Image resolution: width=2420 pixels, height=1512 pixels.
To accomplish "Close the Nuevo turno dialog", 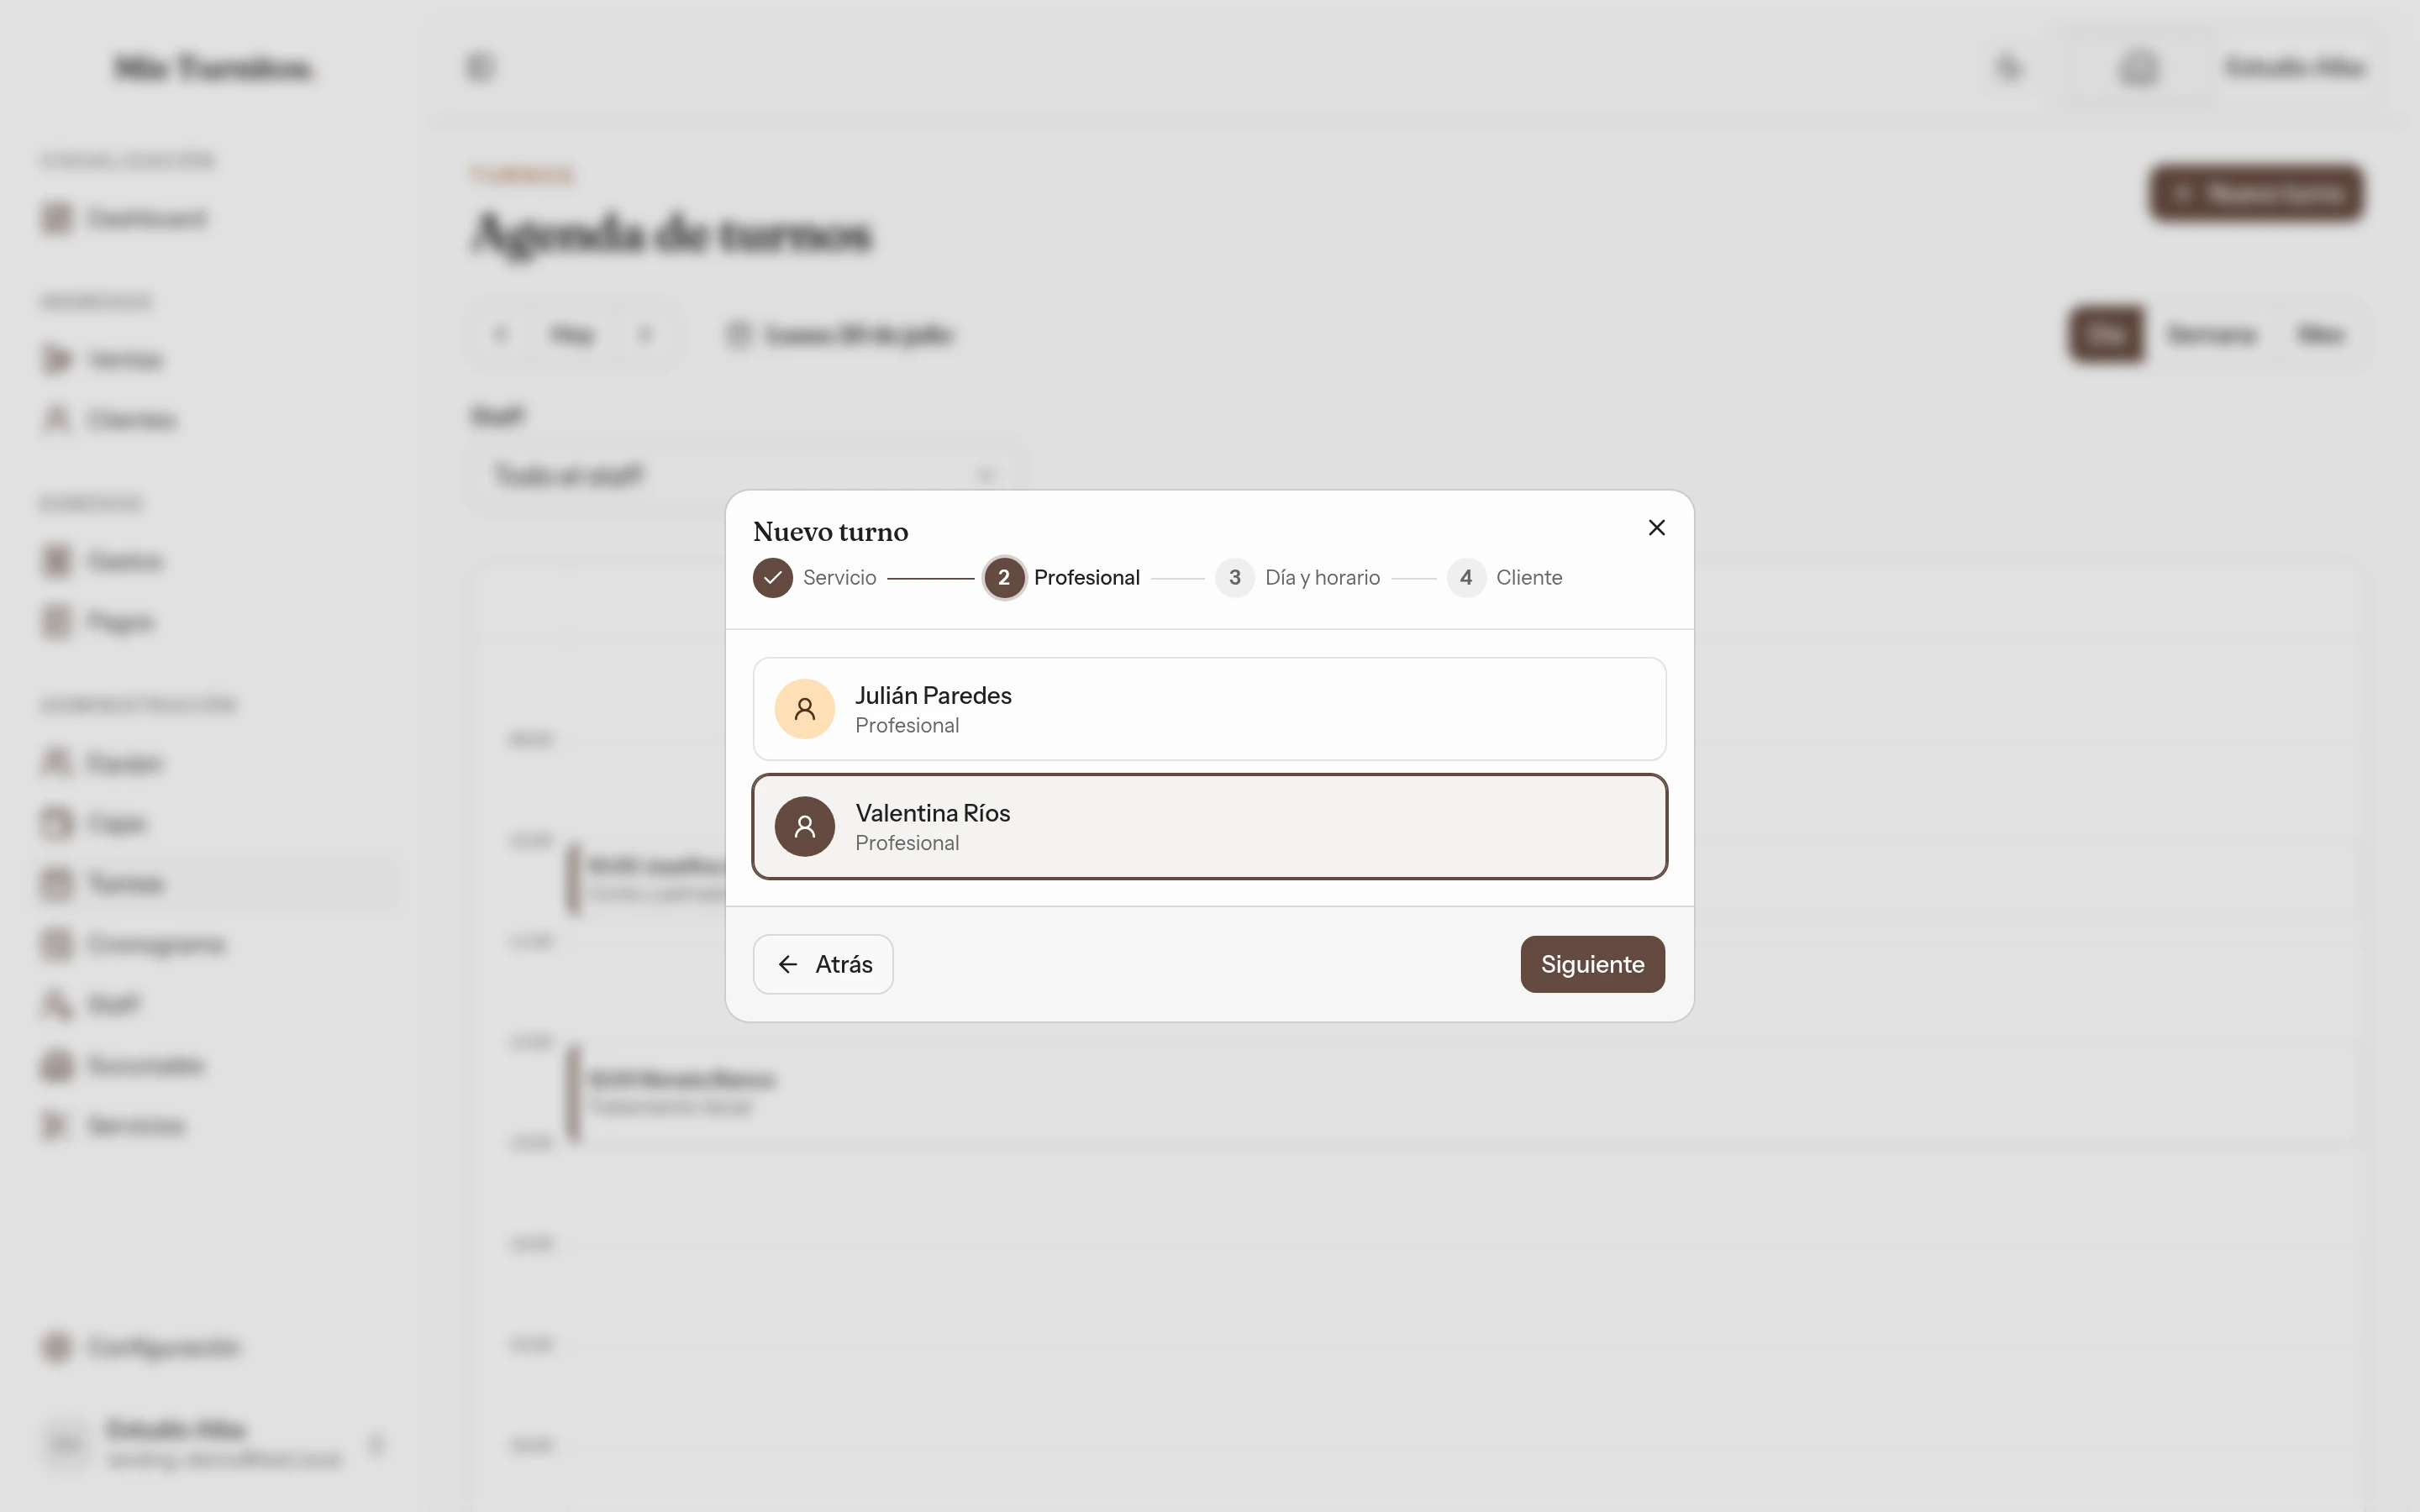I will (1656, 527).
